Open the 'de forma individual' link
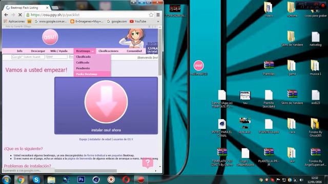This screenshot has height=184, width=328. coord(94,155)
